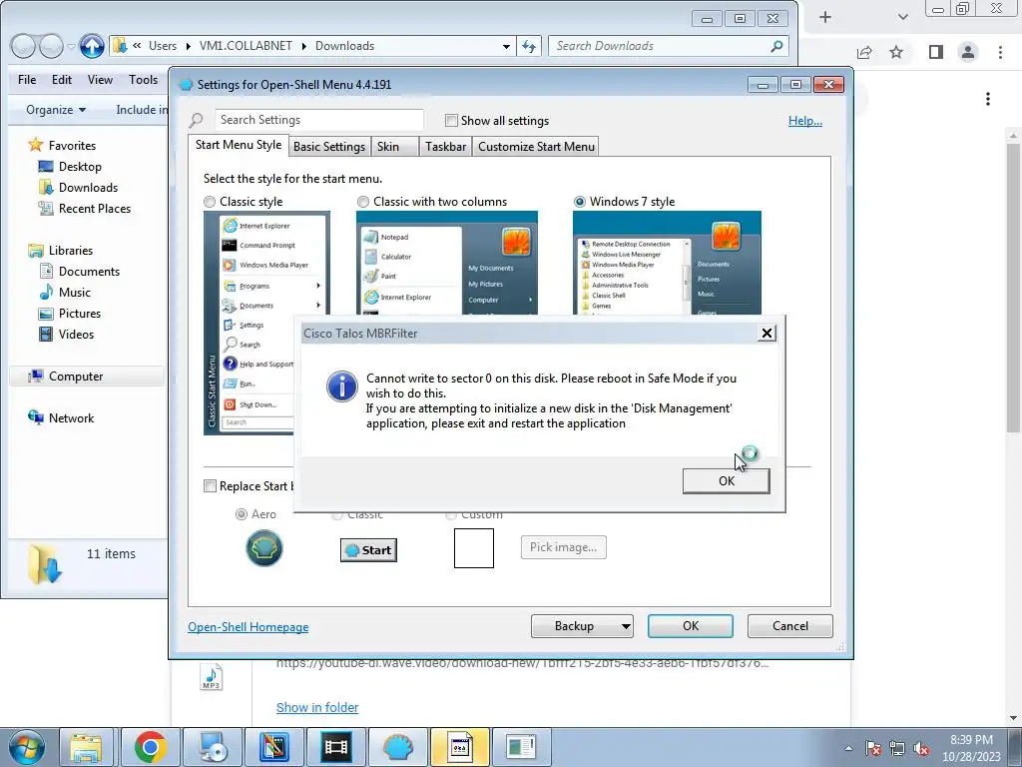1022x767 pixels.
Task: Select the Start Menu Style tab
Action: click(239, 145)
